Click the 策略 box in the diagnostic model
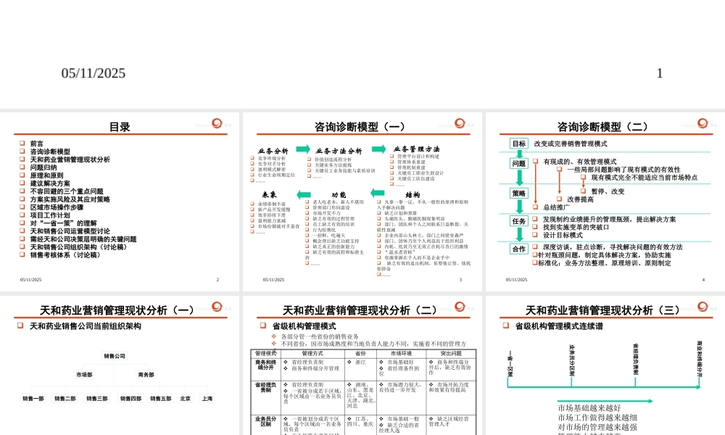The height and width of the screenshot is (435, 725). click(x=519, y=194)
